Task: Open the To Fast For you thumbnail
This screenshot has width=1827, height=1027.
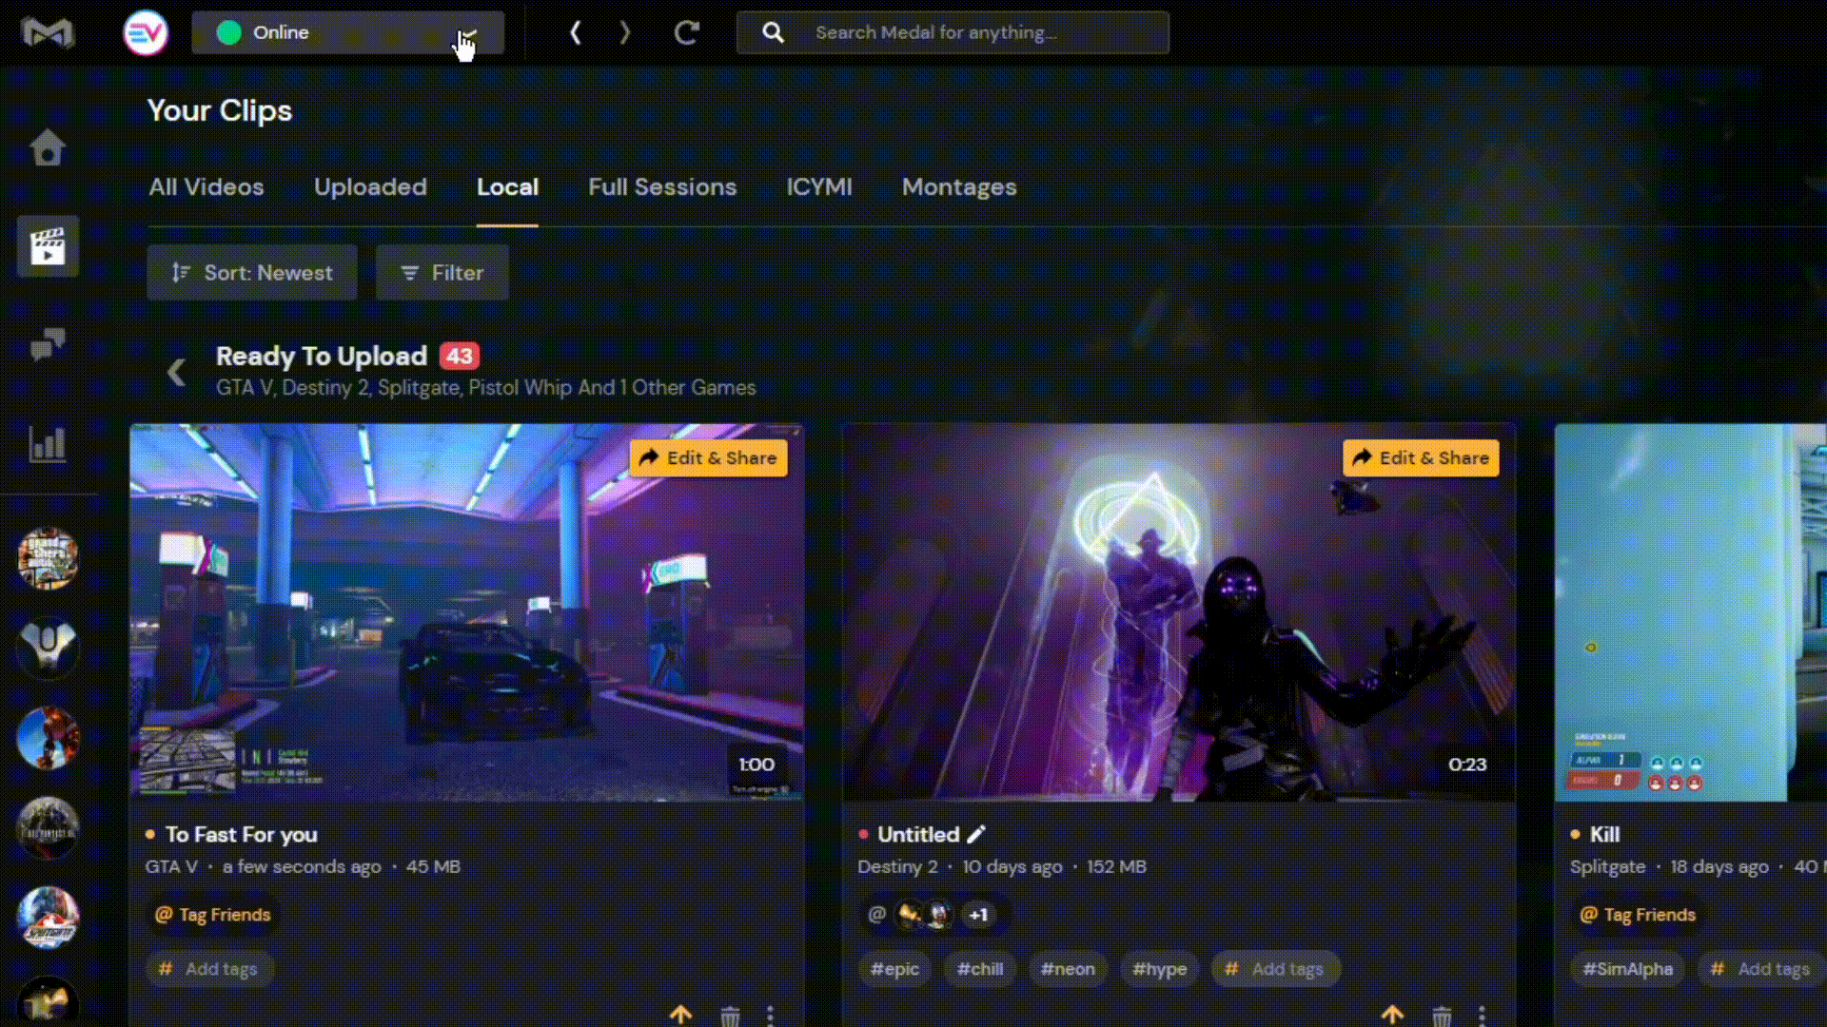Action: tap(466, 612)
